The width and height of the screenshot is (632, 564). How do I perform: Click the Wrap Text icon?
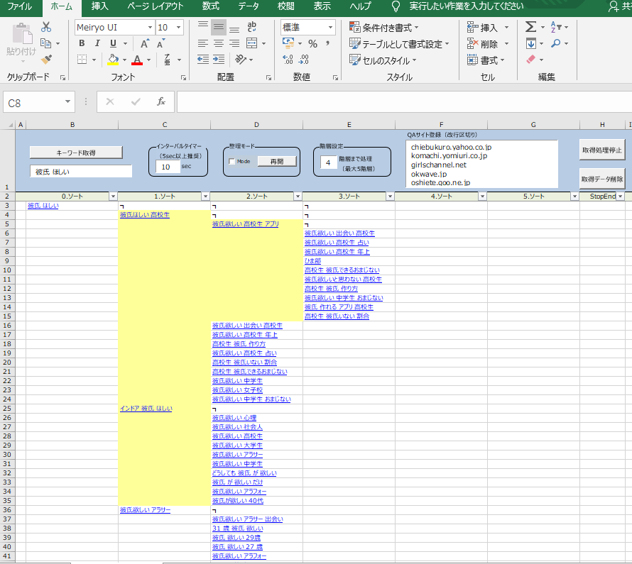coord(252,27)
